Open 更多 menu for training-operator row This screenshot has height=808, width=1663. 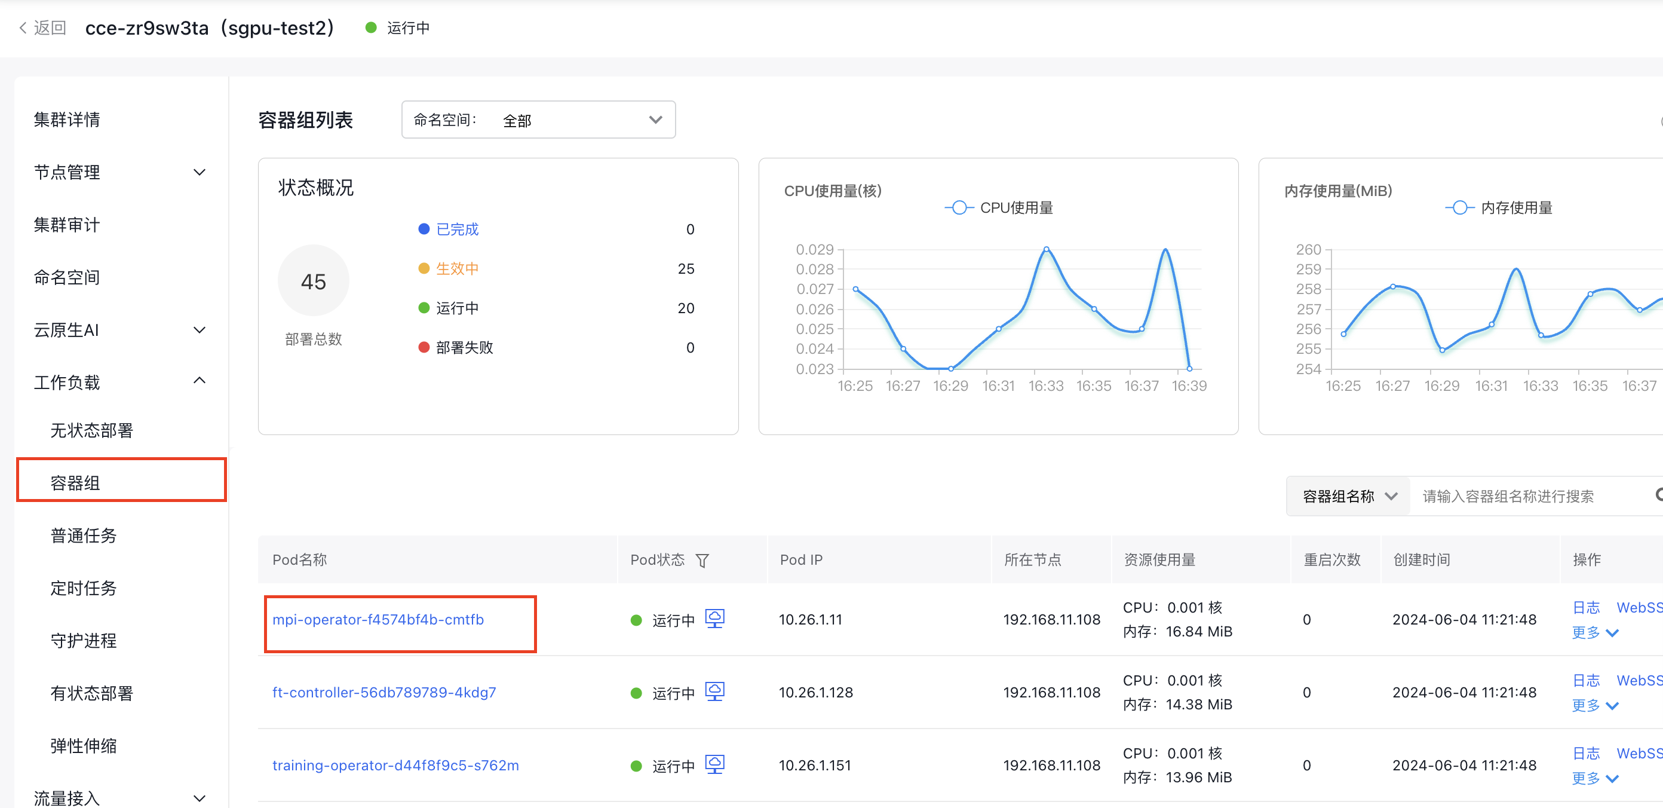coord(1594,778)
